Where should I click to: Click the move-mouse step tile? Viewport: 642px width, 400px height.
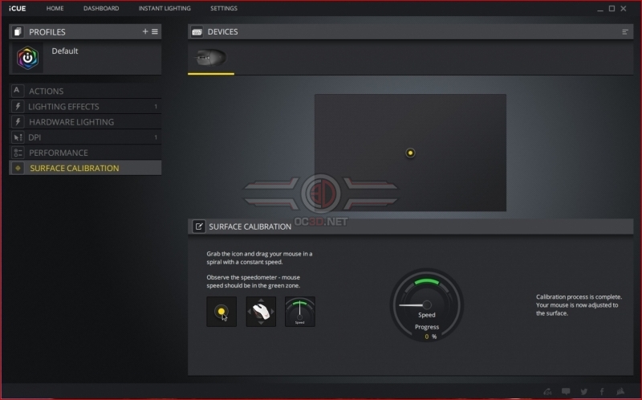tap(261, 312)
